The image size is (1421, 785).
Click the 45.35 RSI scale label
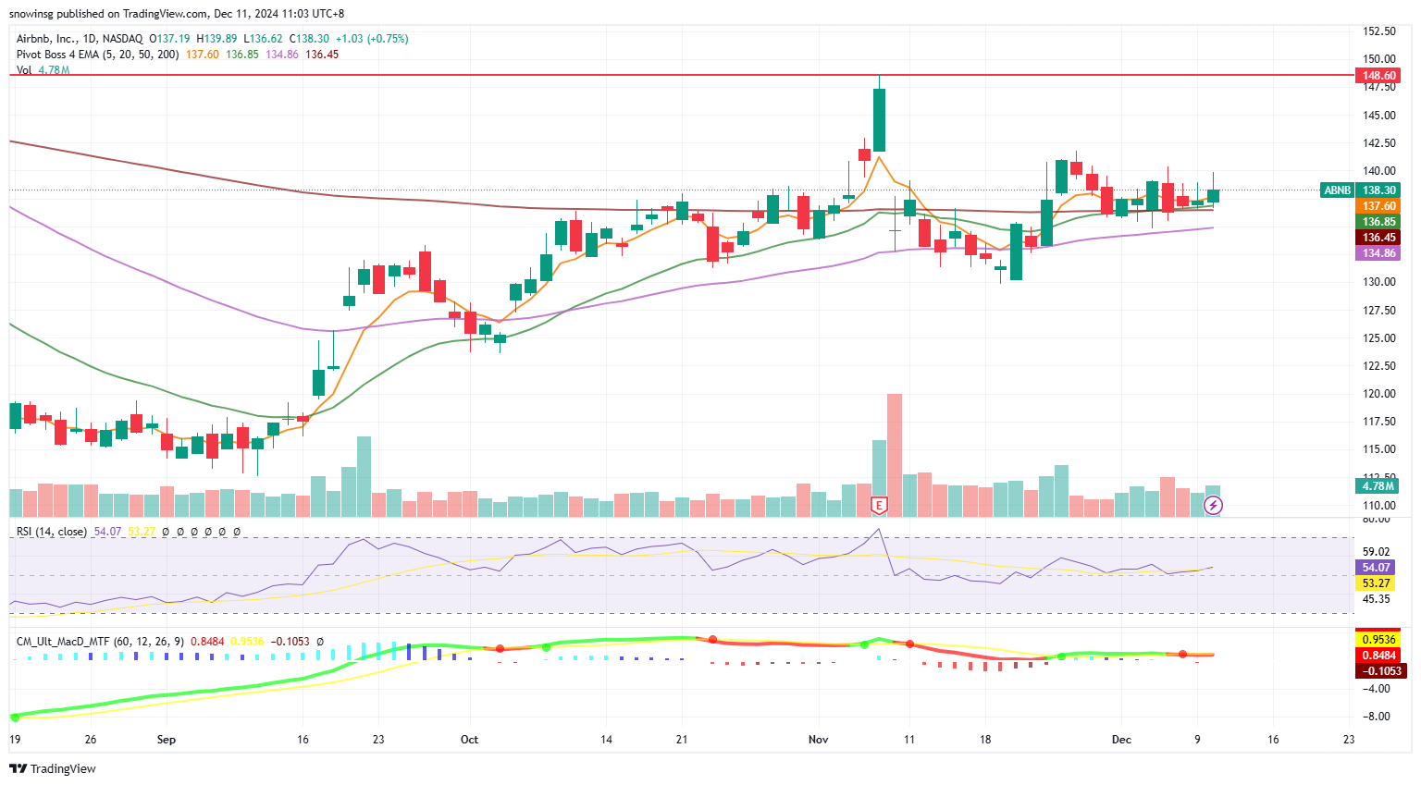pyautogui.click(x=1377, y=599)
